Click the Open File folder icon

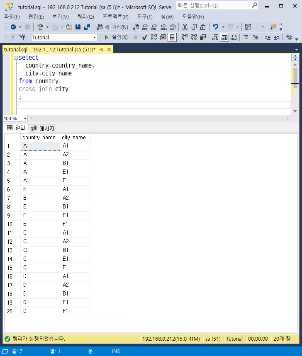[x=68, y=27]
